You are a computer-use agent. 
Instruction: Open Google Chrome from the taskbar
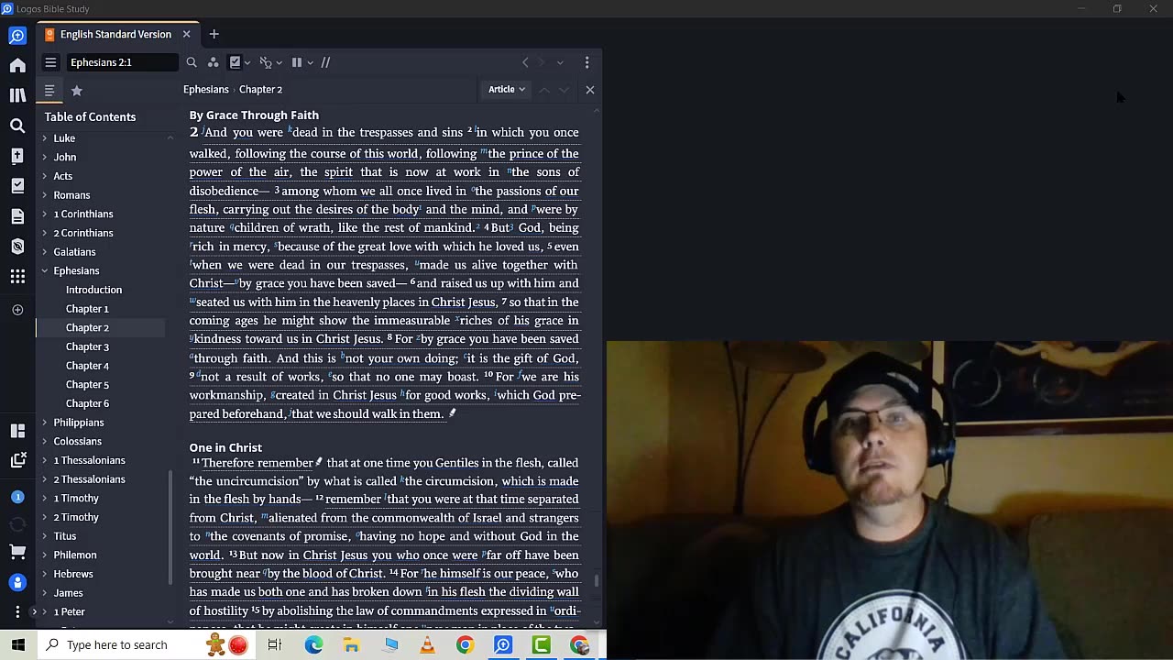tap(465, 645)
